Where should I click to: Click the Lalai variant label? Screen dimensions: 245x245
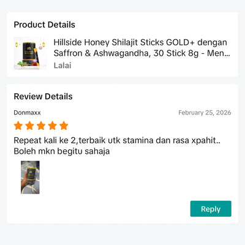(x=62, y=66)
